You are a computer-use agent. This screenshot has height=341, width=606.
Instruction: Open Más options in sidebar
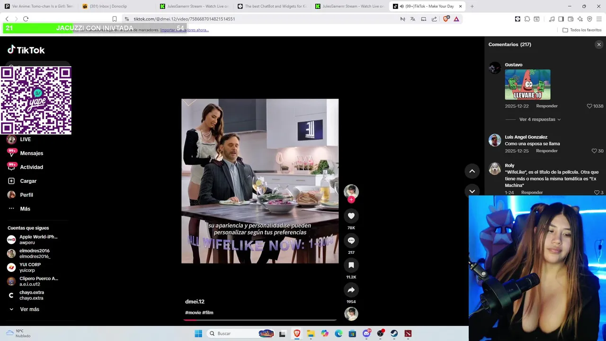click(25, 209)
